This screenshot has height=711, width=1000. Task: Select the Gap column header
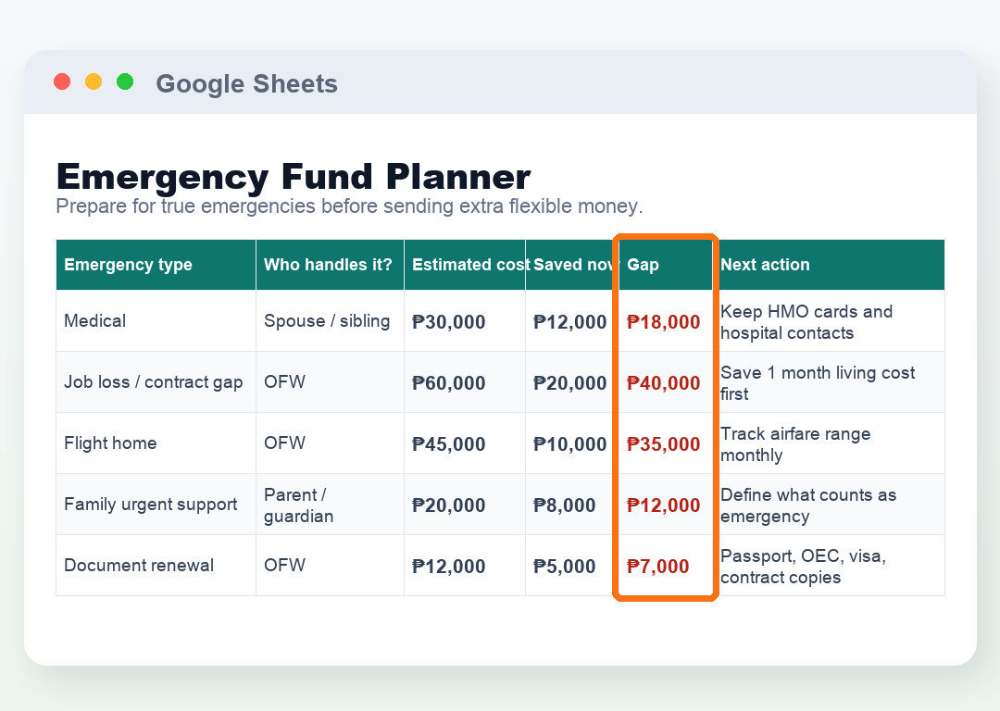[x=666, y=265]
